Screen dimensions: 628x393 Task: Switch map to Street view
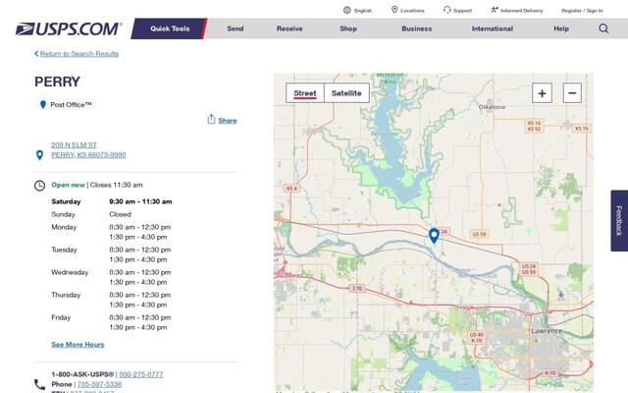[x=305, y=93]
